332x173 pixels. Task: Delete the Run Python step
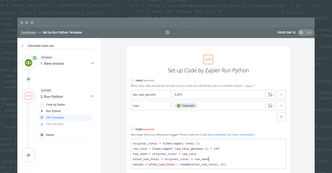pos(50,135)
